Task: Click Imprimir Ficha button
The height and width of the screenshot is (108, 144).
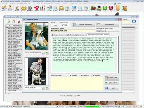Action: [112, 77]
